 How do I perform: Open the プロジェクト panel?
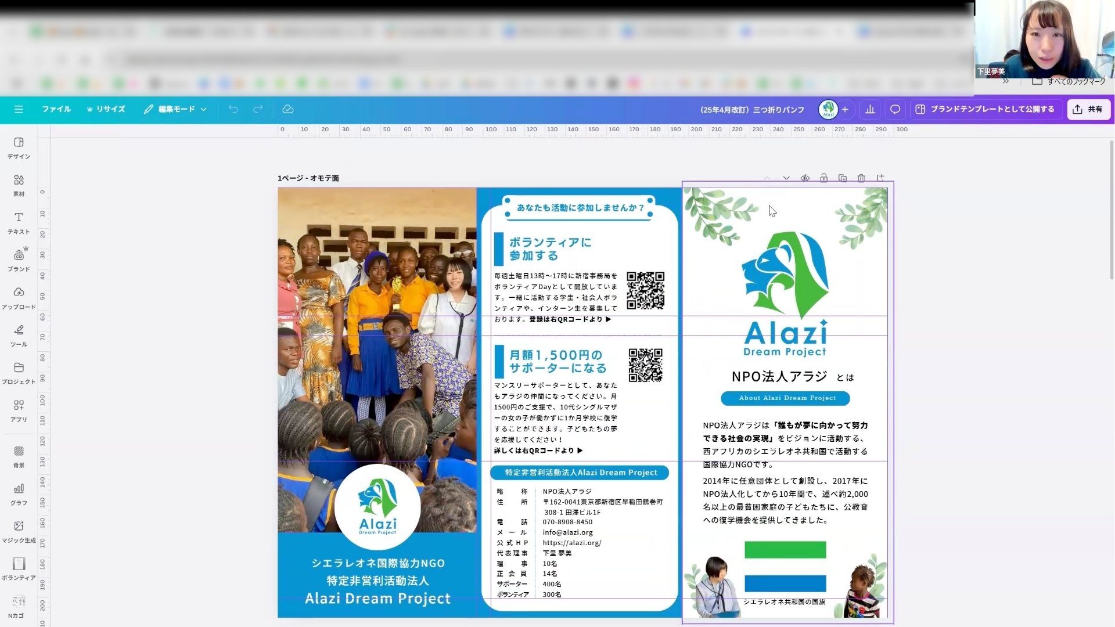tap(19, 373)
